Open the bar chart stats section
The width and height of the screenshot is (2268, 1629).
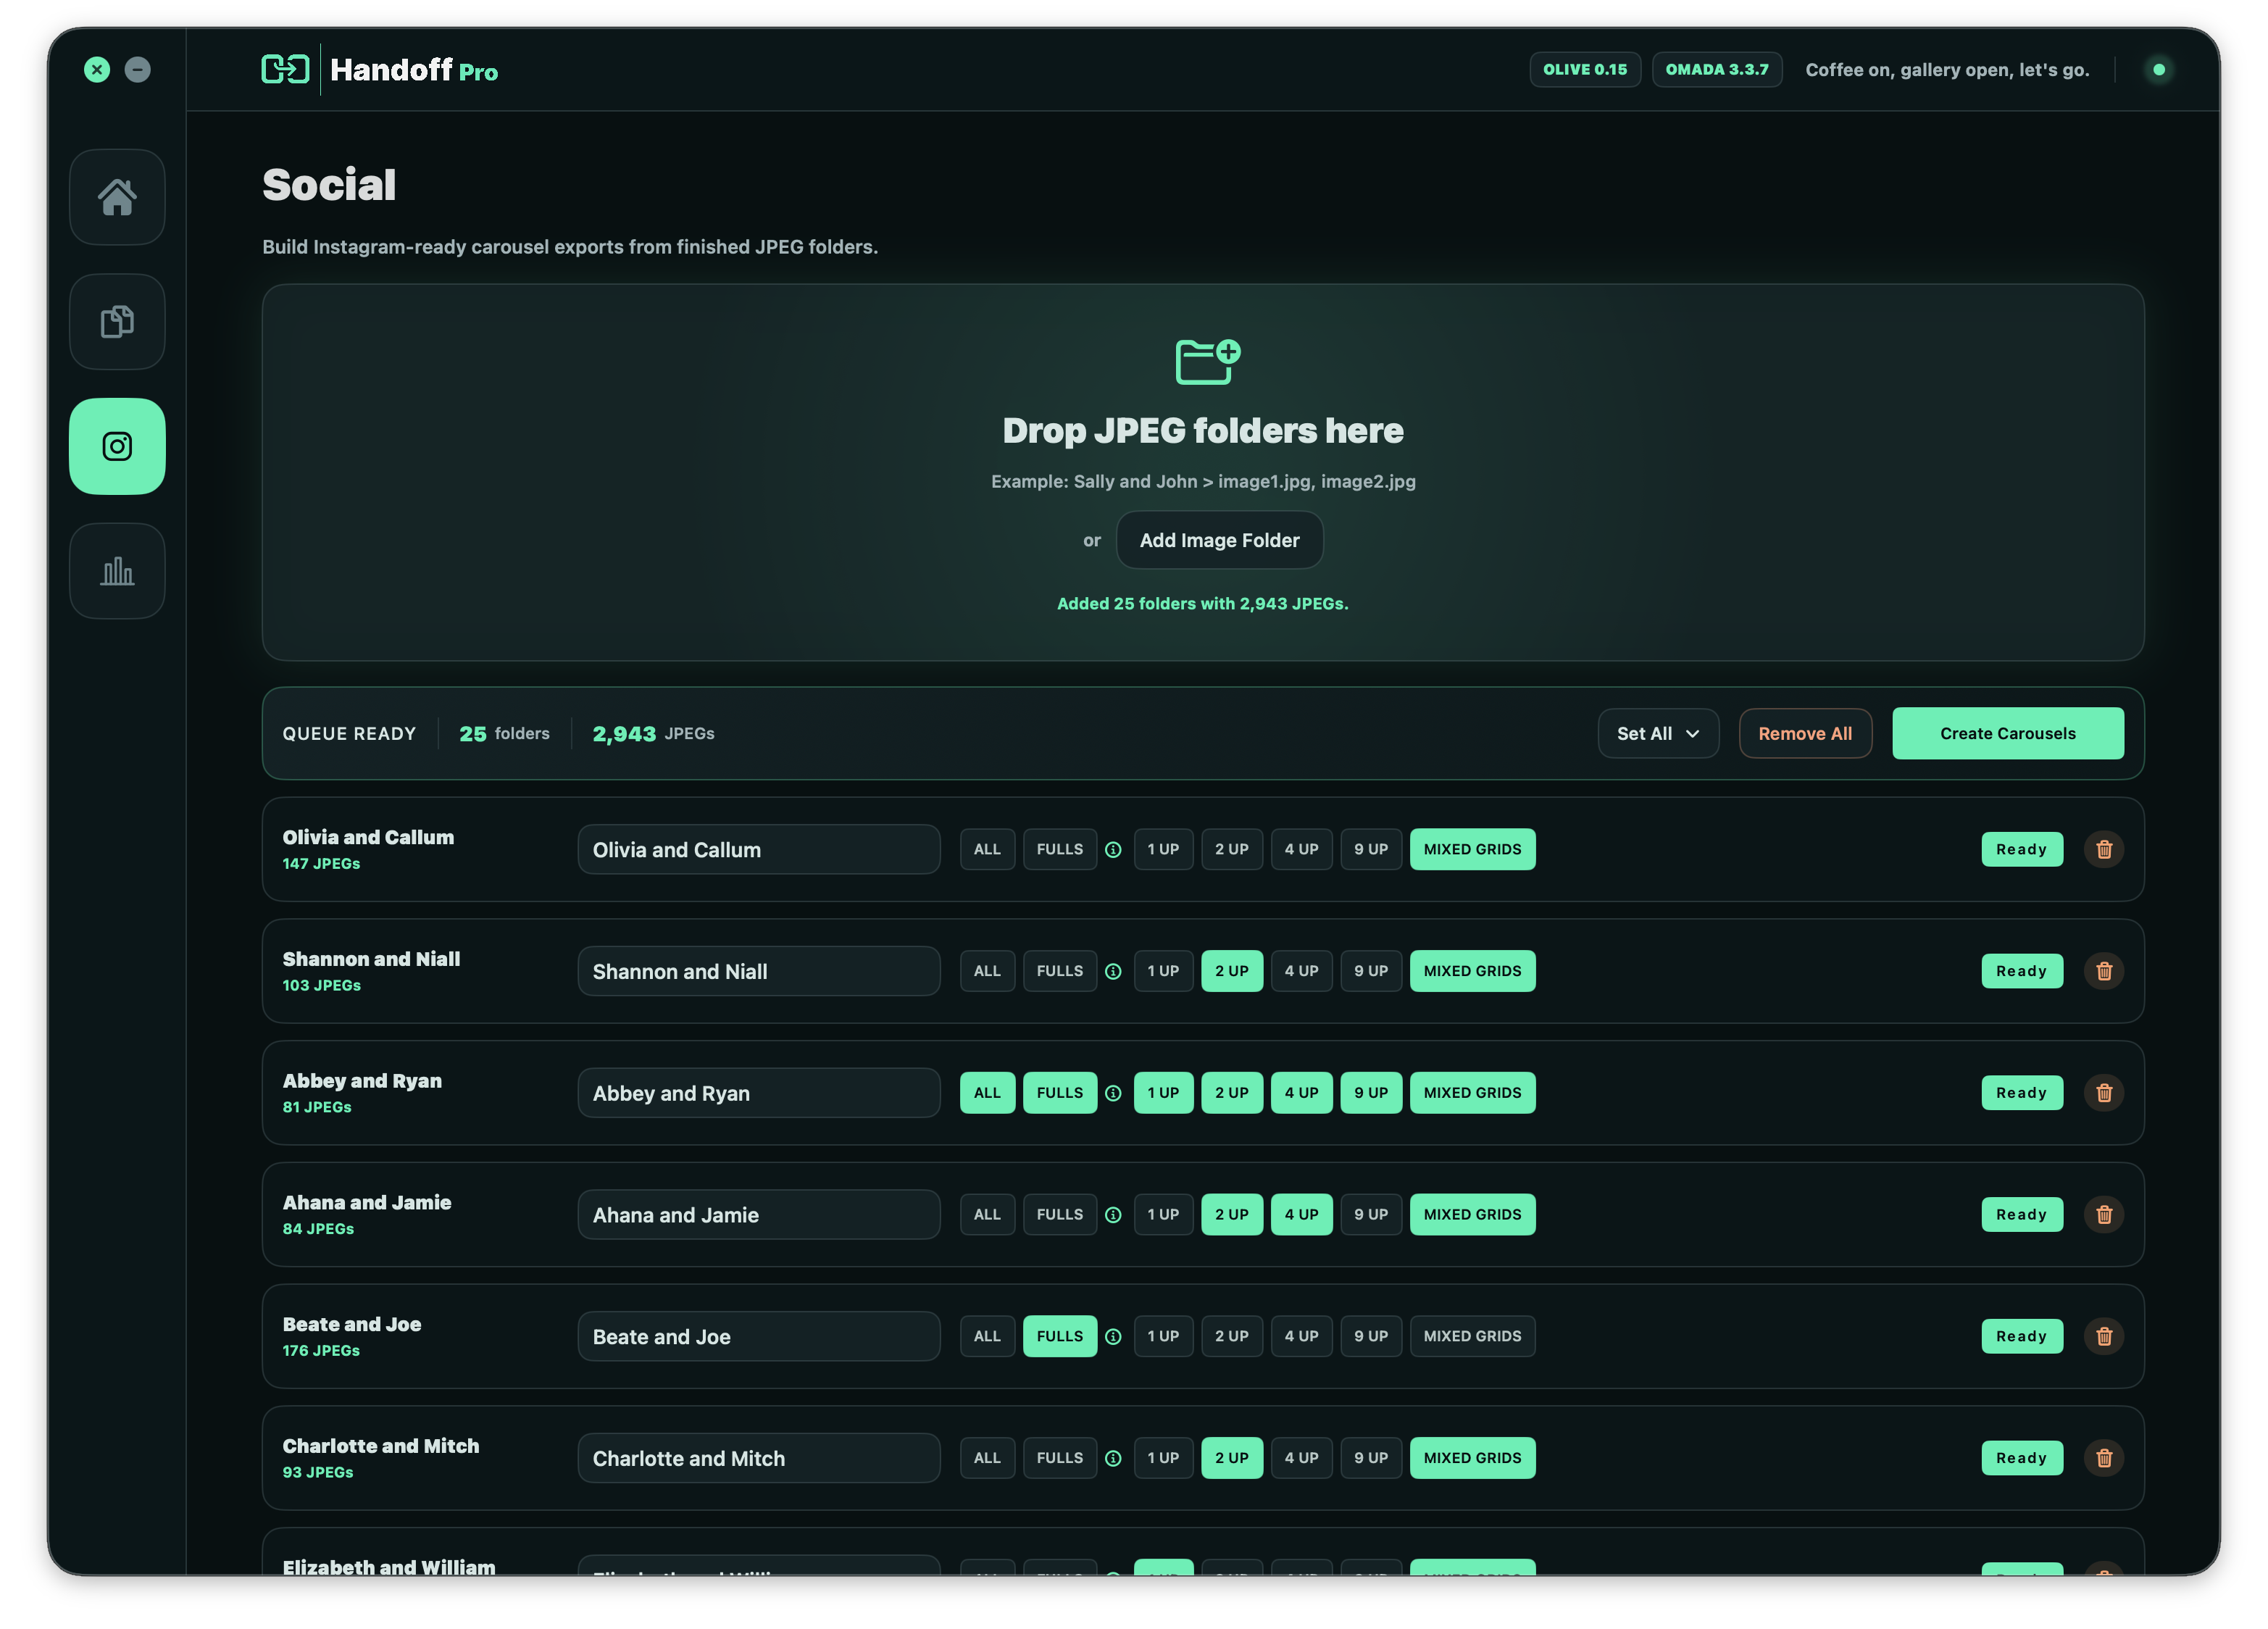pyautogui.click(x=117, y=571)
